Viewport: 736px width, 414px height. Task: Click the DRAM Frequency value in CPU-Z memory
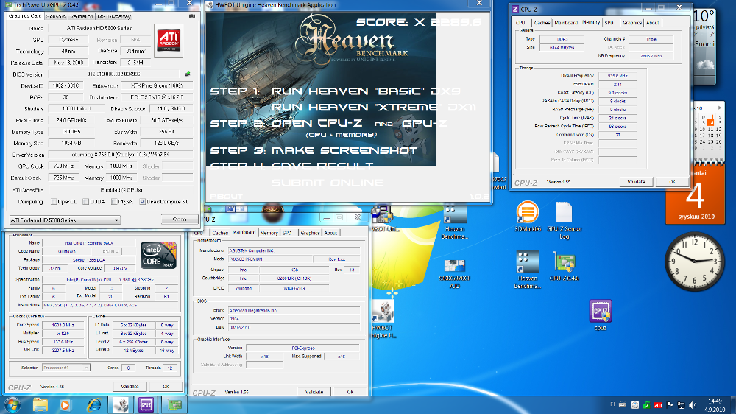[x=618, y=76]
